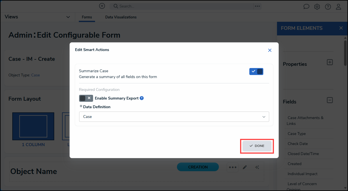Expand the Views dropdown chevron

(x=68, y=17)
